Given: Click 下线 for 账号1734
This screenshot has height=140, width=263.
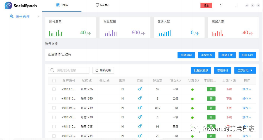Looking at the screenshot, I should point(229,136).
